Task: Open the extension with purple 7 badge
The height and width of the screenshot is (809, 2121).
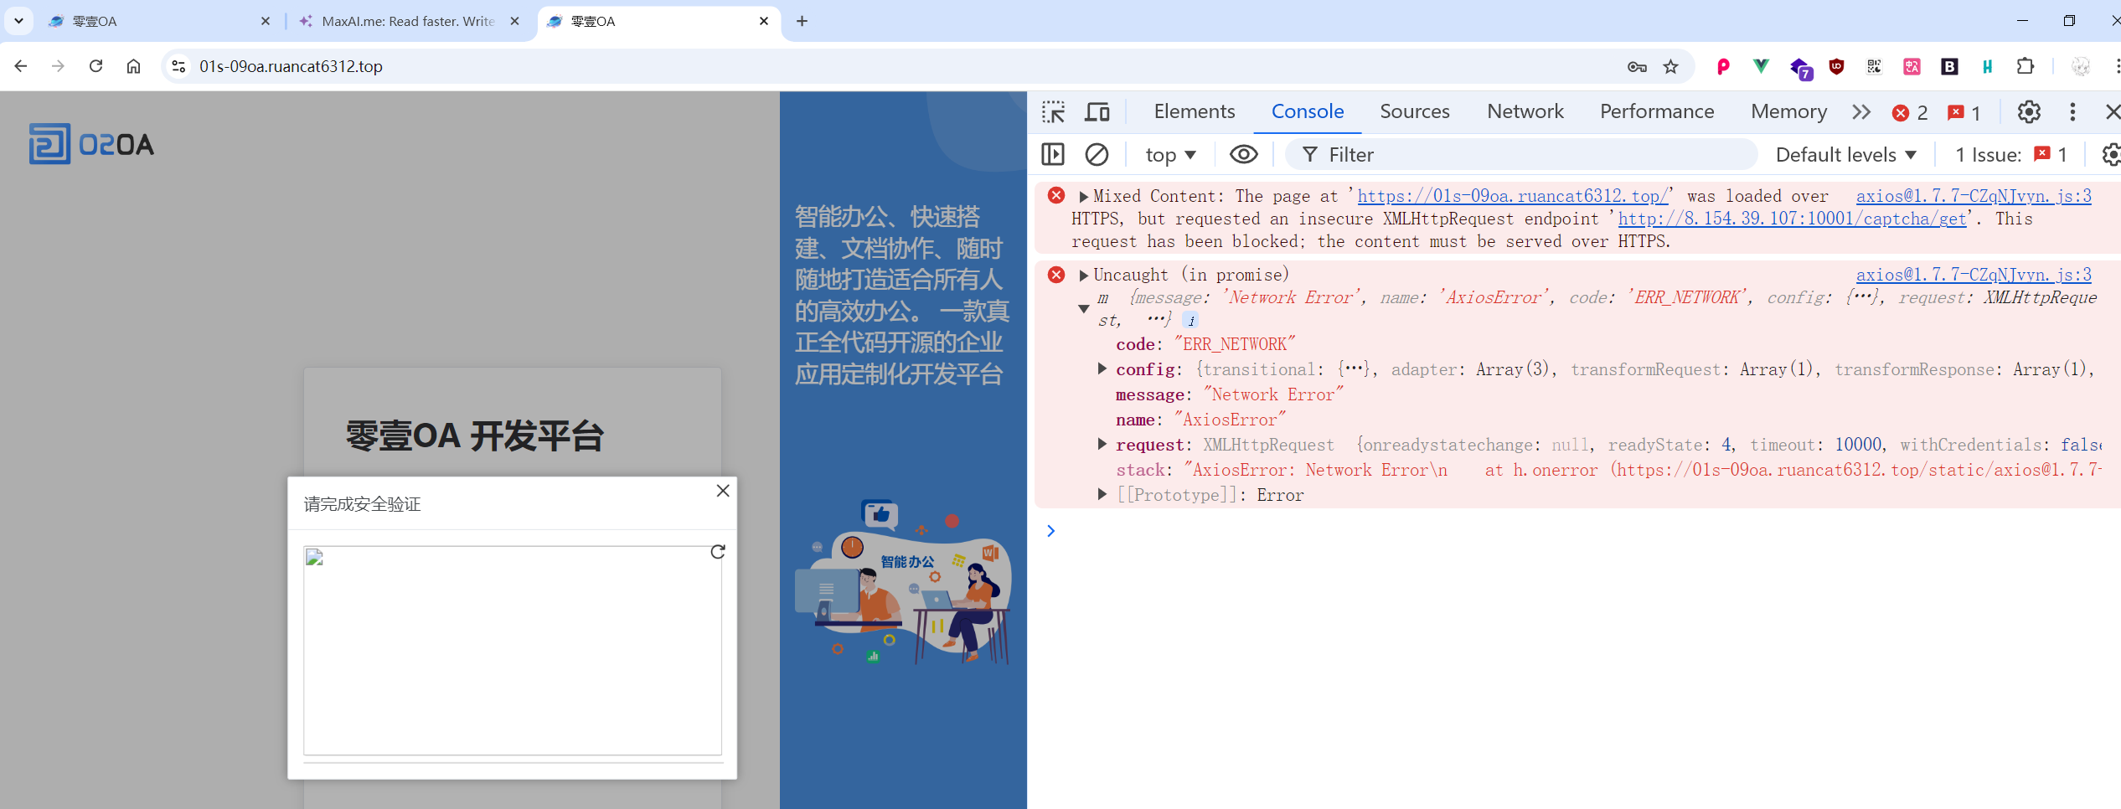Action: point(1800,68)
